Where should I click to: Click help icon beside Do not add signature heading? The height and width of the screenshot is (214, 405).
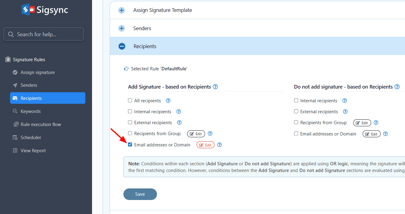[x=397, y=87]
